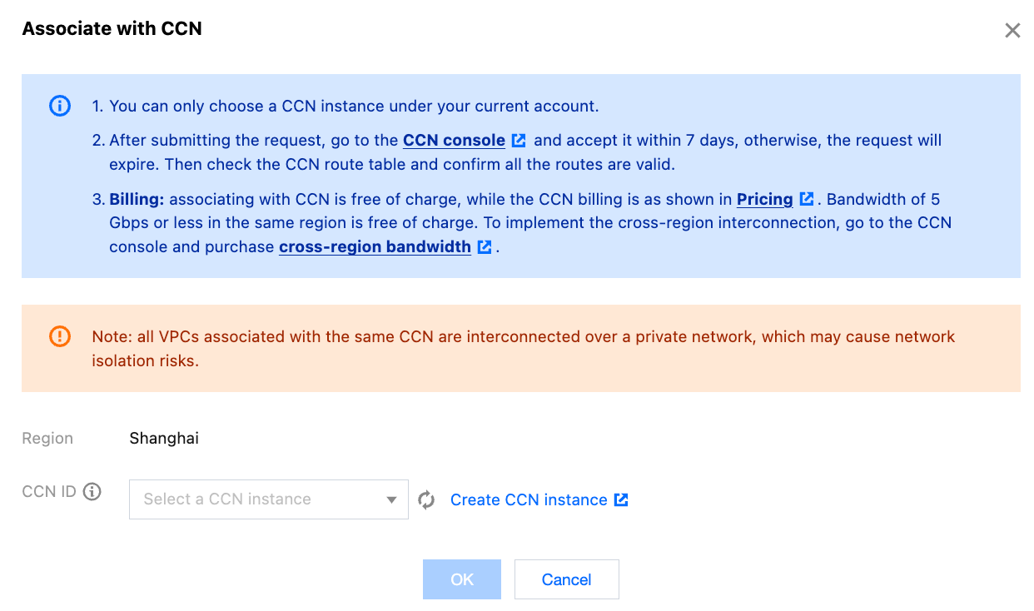Viewport: 1034px width, 611px height.
Task: Click the orange warning icon in the note
Action: pos(60,336)
